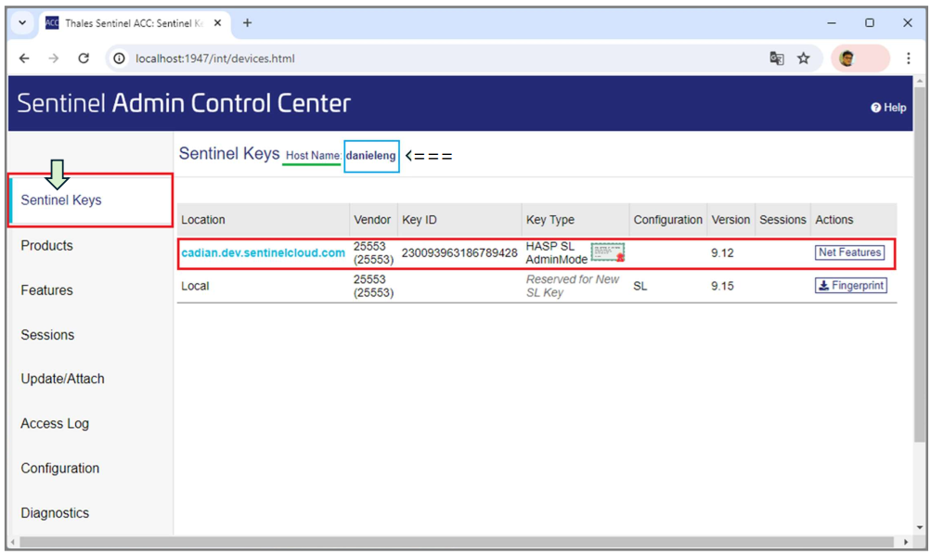Open the Chrome profile avatar
Screen dimensions: 931x554
pyautogui.click(x=847, y=58)
